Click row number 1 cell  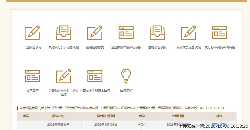coord(26,125)
